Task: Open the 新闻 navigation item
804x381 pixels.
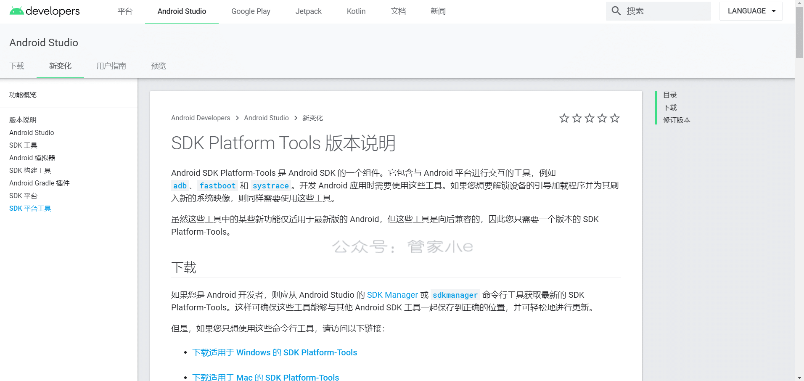Action: (438, 11)
